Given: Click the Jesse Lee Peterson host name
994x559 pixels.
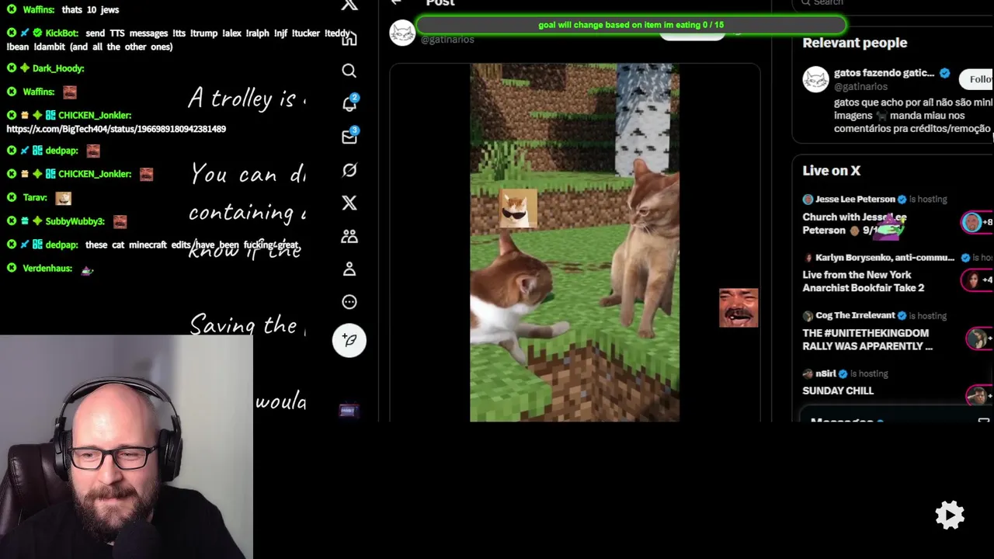Looking at the screenshot, I should click(x=855, y=200).
